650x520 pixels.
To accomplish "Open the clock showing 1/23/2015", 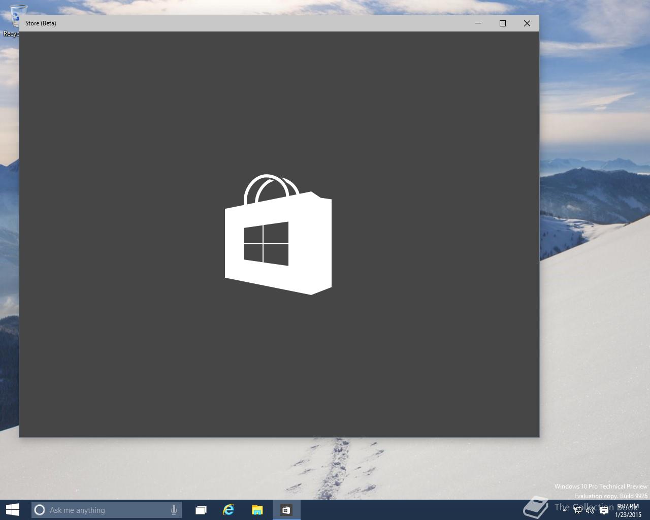I will pyautogui.click(x=628, y=510).
